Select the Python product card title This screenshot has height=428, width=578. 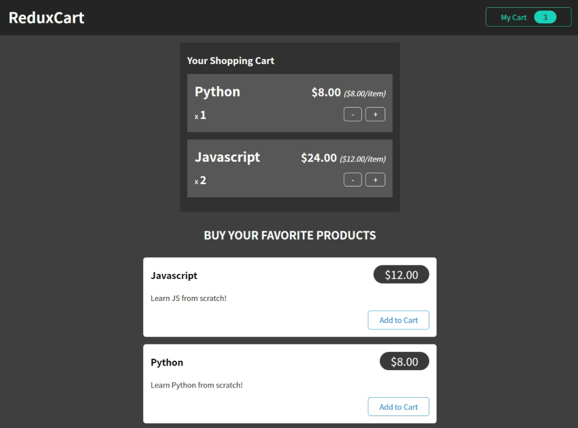167,362
